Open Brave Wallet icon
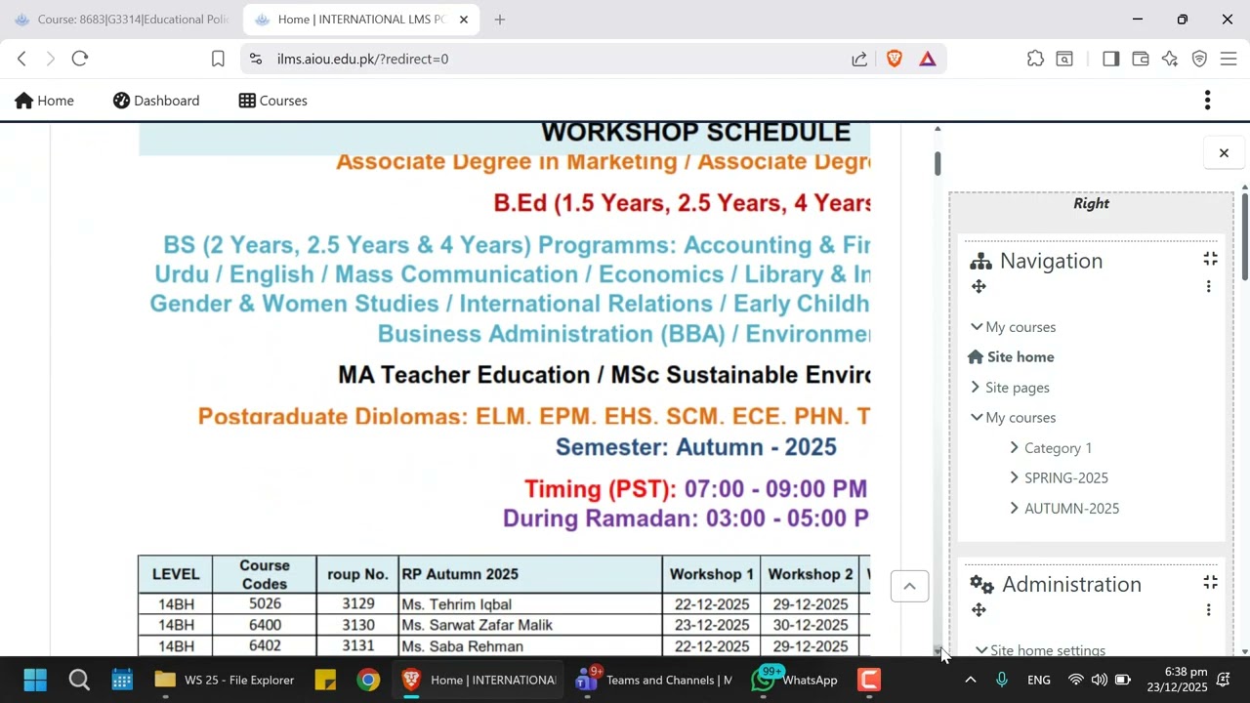 [1140, 59]
